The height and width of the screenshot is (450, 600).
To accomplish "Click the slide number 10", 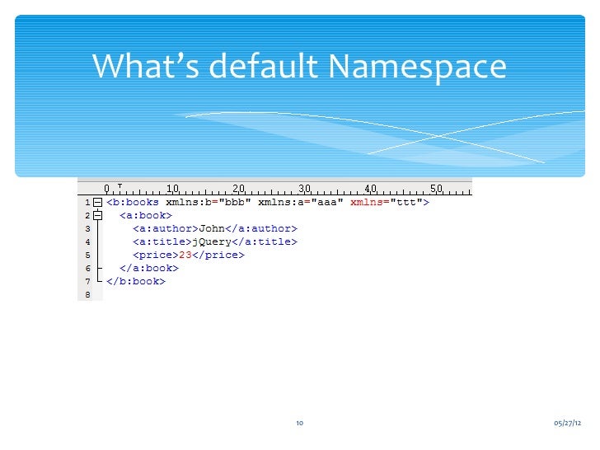I will pyautogui.click(x=300, y=423).
